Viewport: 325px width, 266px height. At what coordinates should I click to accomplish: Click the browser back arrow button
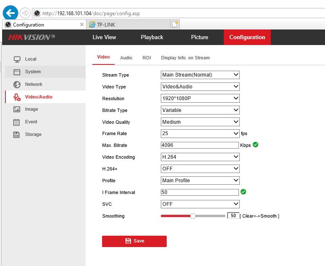coord(11,13)
